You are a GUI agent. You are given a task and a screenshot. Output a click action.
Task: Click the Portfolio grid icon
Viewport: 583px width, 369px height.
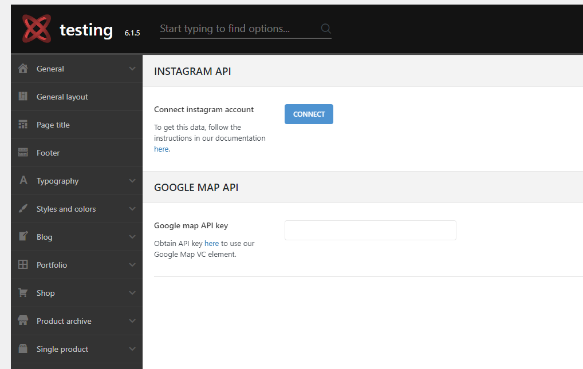23,264
